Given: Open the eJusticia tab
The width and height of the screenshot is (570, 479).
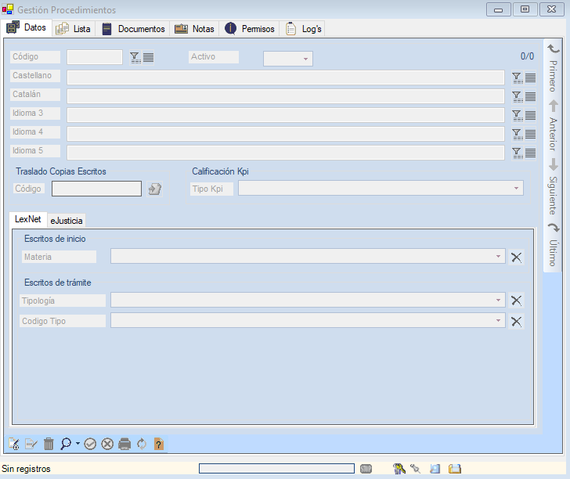Looking at the screenshot, I should [x=67, y=221].
